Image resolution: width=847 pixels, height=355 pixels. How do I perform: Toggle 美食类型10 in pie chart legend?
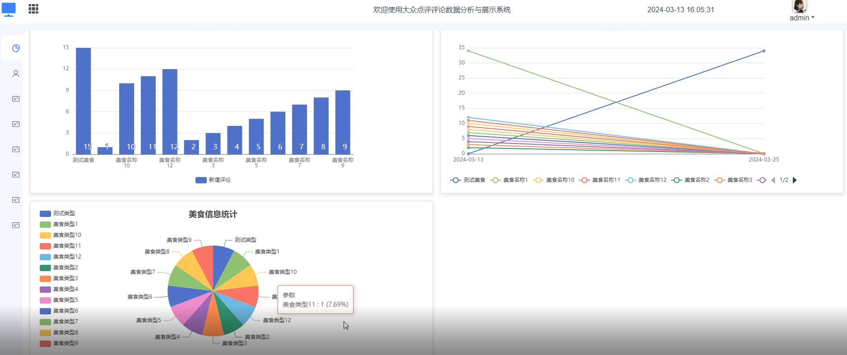[x=60, y=235]
